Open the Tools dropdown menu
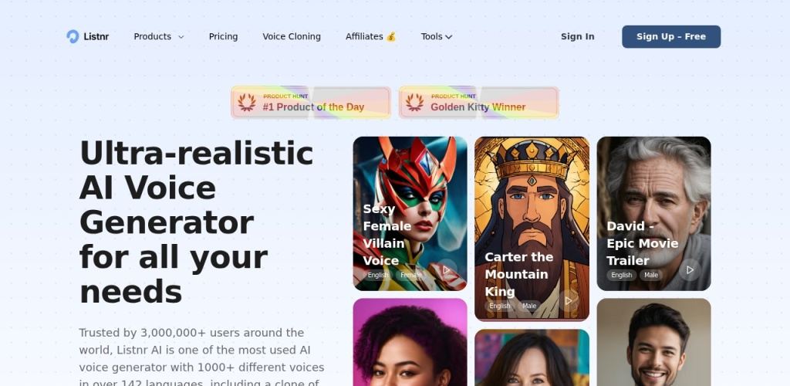 (x=437, y=37)
